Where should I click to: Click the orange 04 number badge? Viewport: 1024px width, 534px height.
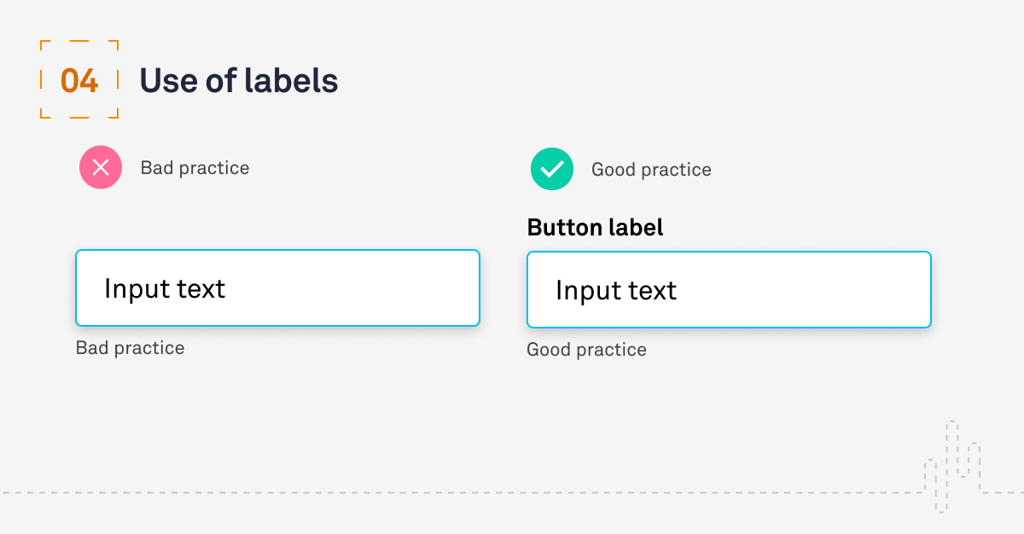(79, 80)
